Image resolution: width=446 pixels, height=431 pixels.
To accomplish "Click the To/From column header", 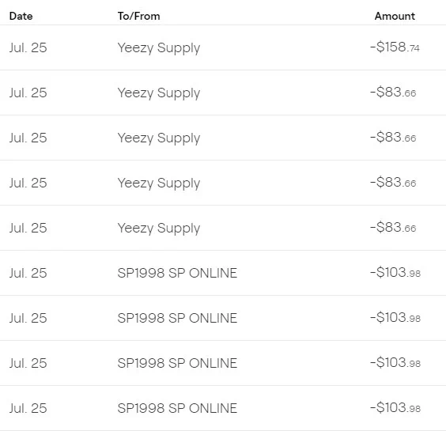I will coord(139,16).
